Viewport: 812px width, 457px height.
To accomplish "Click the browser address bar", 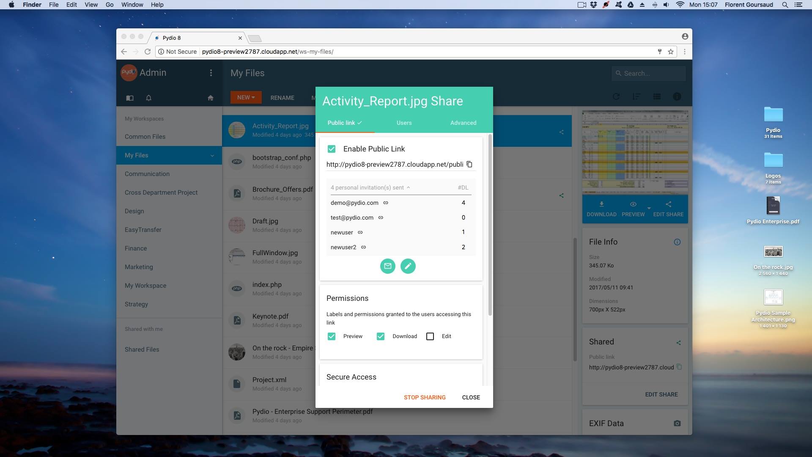I will (x=417, y=52).
